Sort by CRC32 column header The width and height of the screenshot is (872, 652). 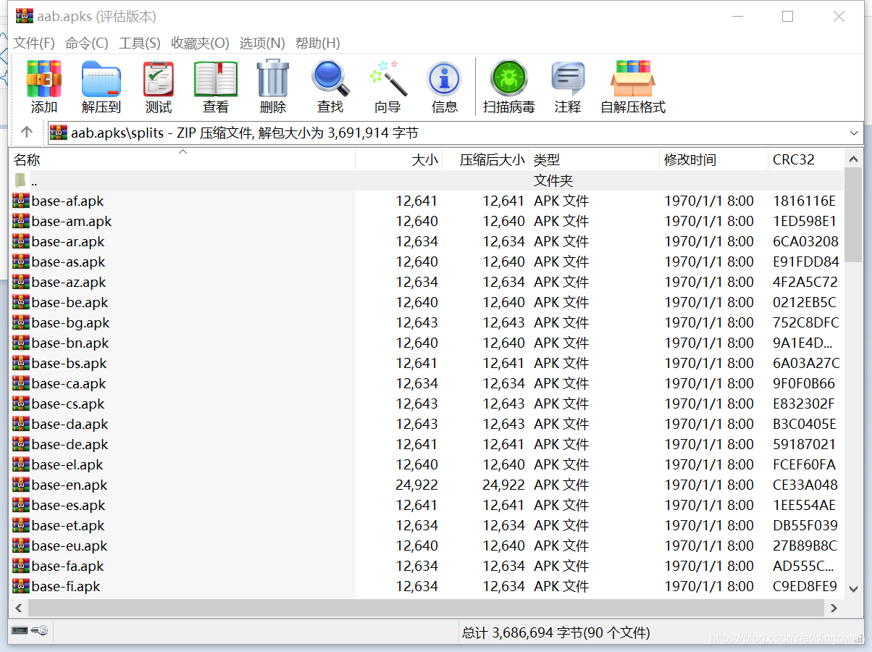pos(806,160)
